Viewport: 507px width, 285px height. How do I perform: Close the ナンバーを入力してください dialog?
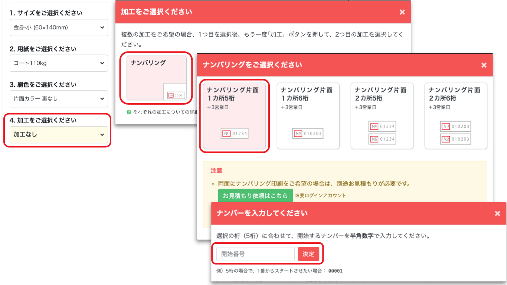497,213
